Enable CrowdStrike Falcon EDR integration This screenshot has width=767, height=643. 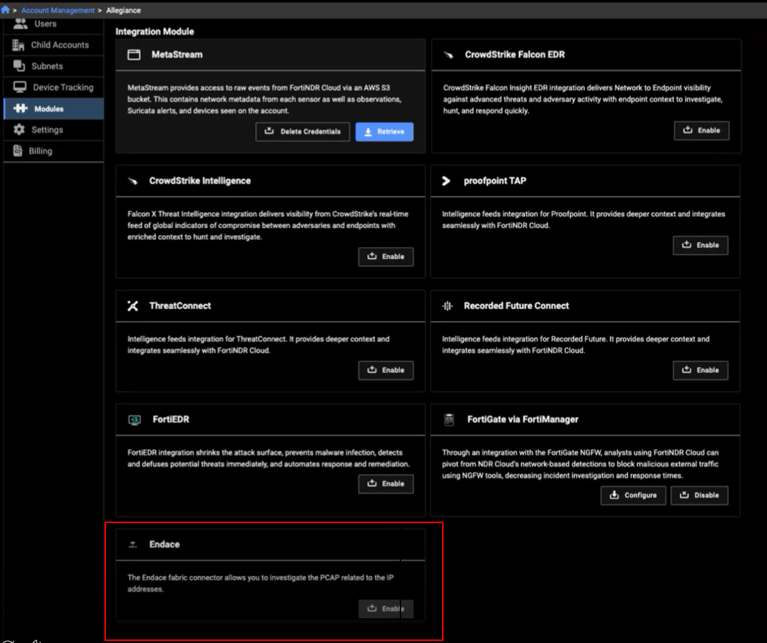click(x=701, y=131)
